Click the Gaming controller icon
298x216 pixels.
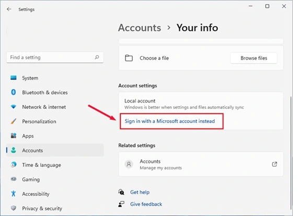coord(14,179)
